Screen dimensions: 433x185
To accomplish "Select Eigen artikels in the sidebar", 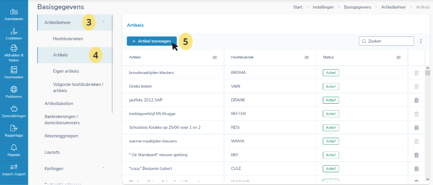I will 66,71.
